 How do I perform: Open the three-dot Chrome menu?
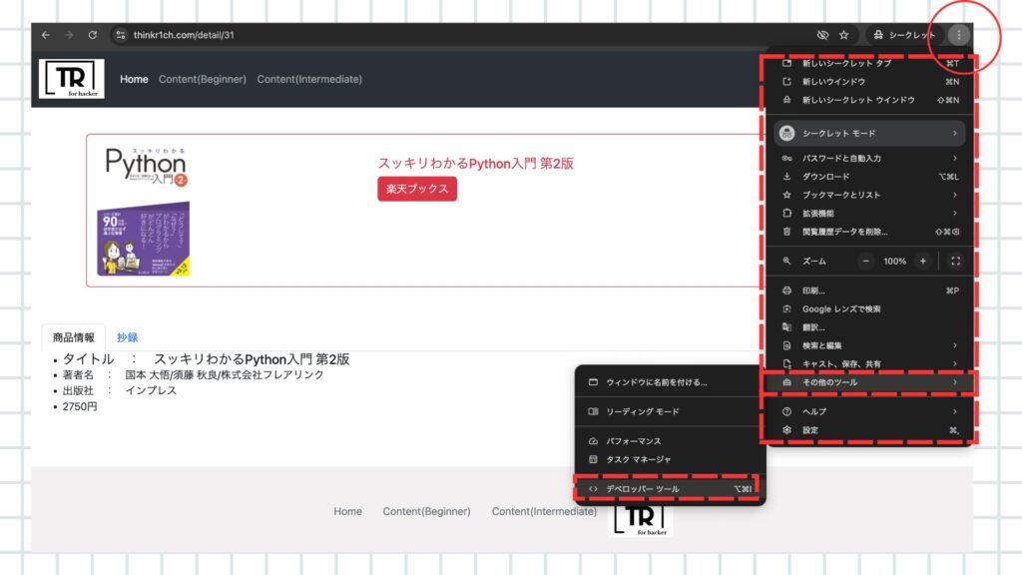(959, 35)
